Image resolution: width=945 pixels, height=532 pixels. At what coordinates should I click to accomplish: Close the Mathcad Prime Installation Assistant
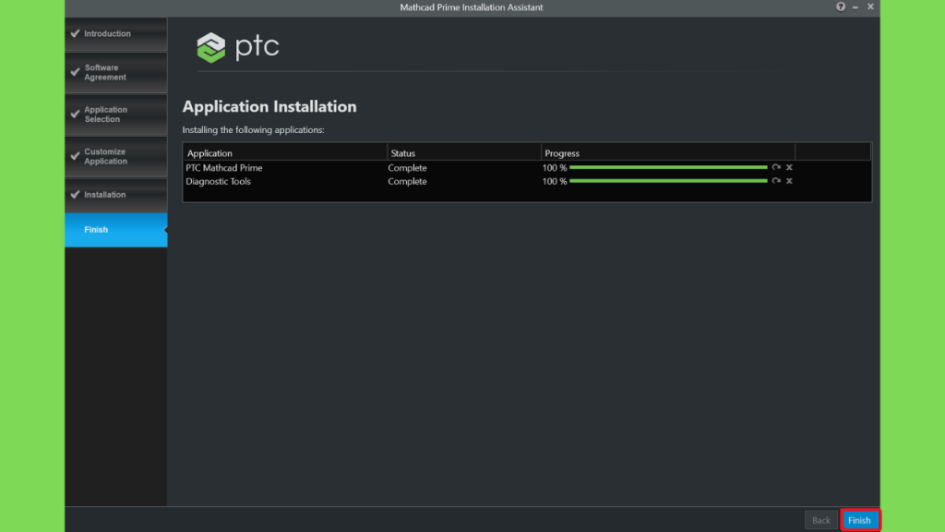(x=870, y=6)
